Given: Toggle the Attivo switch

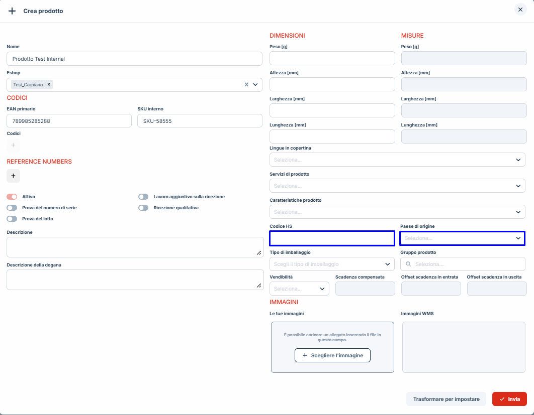Looking at the screenshot, I should coord(12,197).
